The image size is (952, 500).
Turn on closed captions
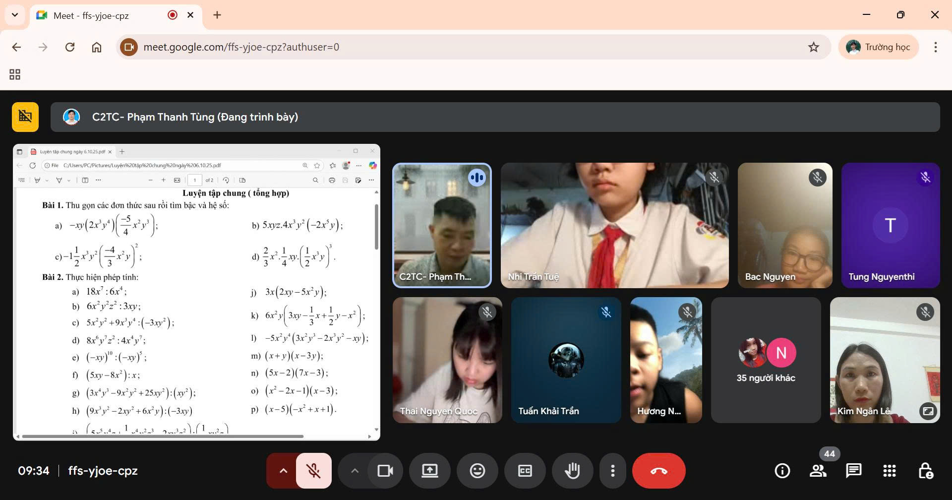525,471
